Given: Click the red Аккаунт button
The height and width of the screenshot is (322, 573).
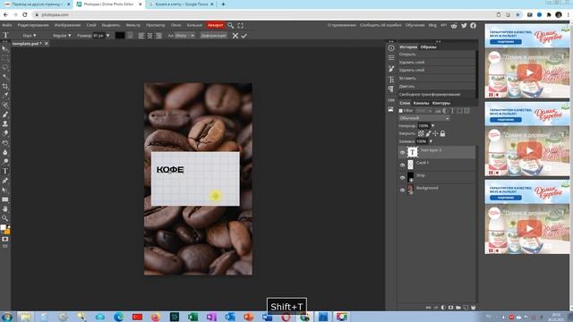Looking at the screenshot, I should [215, 25].
